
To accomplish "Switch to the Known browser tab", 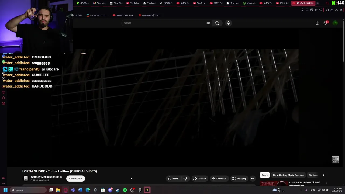I will pos(249,3).
